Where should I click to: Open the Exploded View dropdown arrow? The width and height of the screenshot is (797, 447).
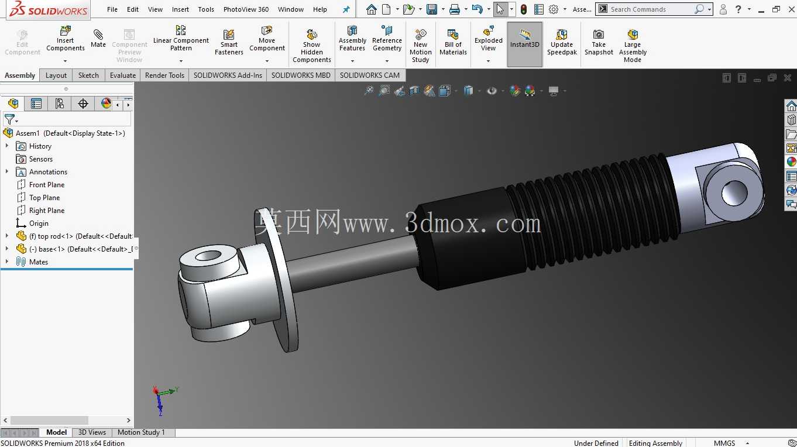click(489, 61)
